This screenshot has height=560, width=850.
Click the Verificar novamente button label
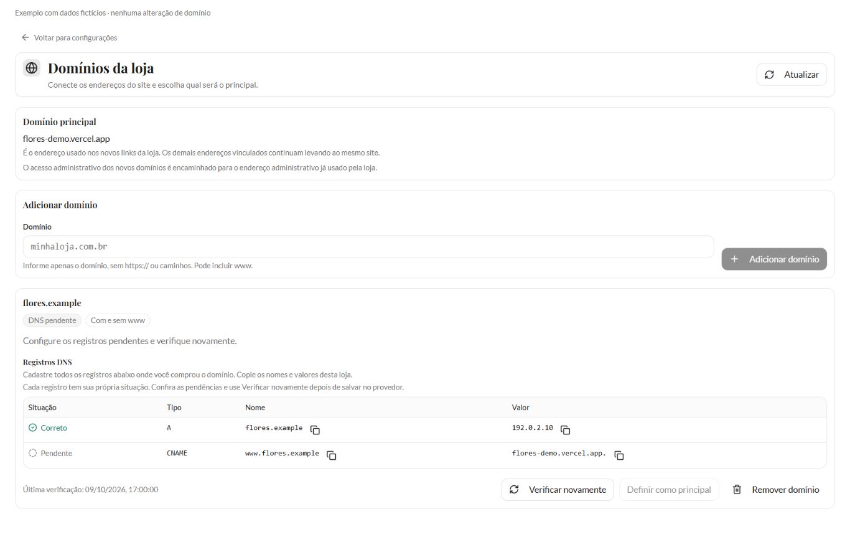pyautogui.click(x=567, y=490)
